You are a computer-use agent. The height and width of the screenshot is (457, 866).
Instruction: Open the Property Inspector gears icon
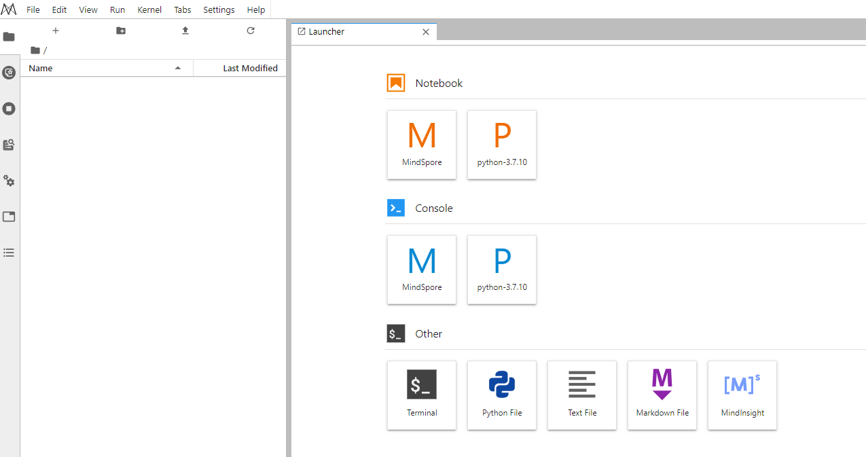pos(9,181)
